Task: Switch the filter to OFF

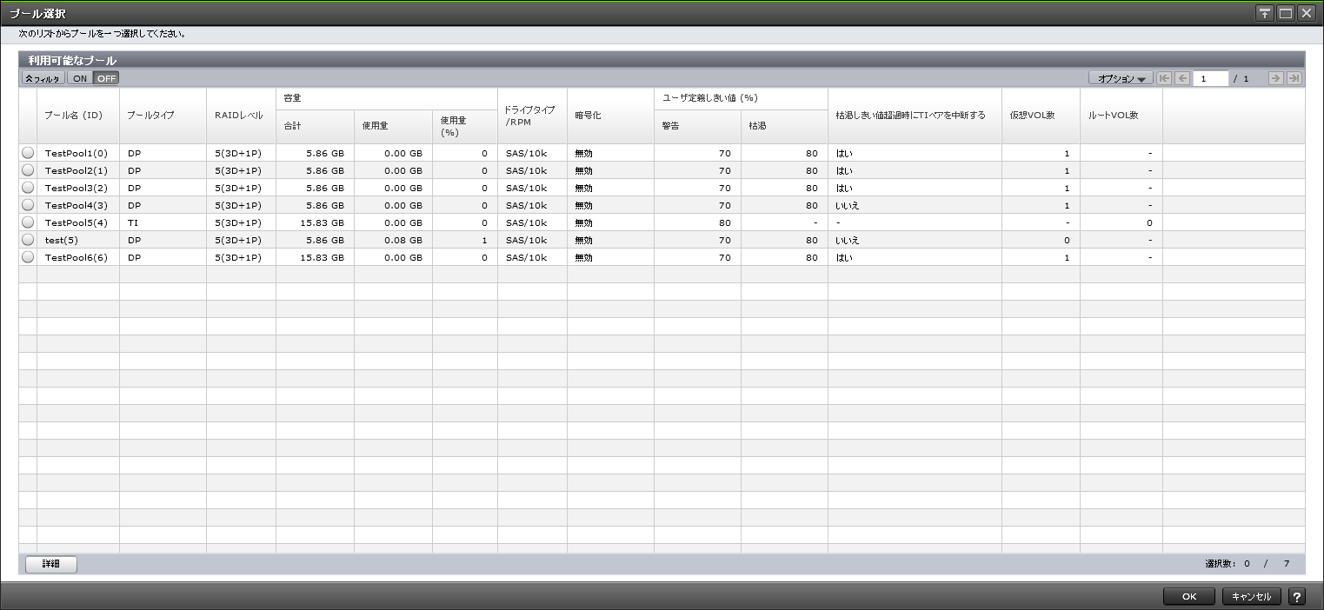Action: click(x=106, y=78)
